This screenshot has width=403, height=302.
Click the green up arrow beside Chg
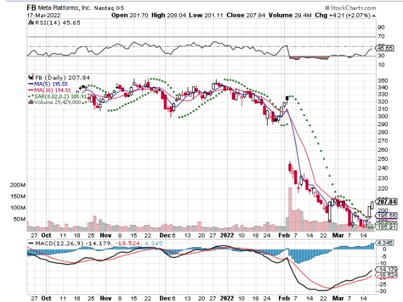[373, 16]
